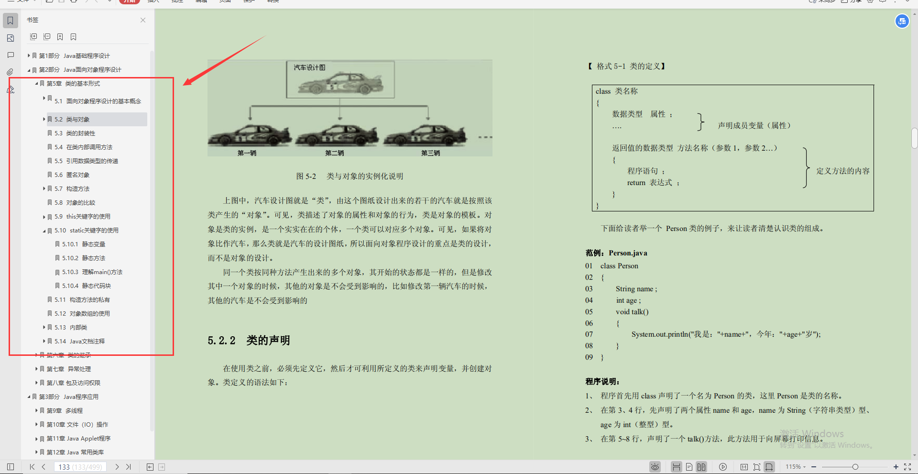Click the go back to previous view icon
This screenshot has width=918, height=474.
(x=150, y=467)
